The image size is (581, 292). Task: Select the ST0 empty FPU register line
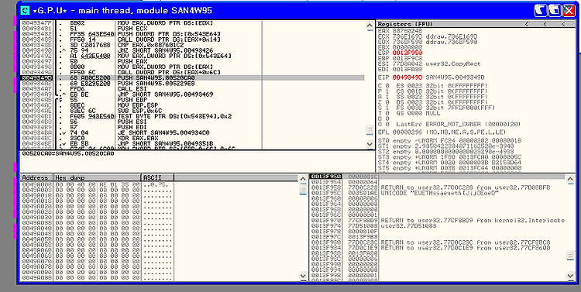click(x=449, y=140)
